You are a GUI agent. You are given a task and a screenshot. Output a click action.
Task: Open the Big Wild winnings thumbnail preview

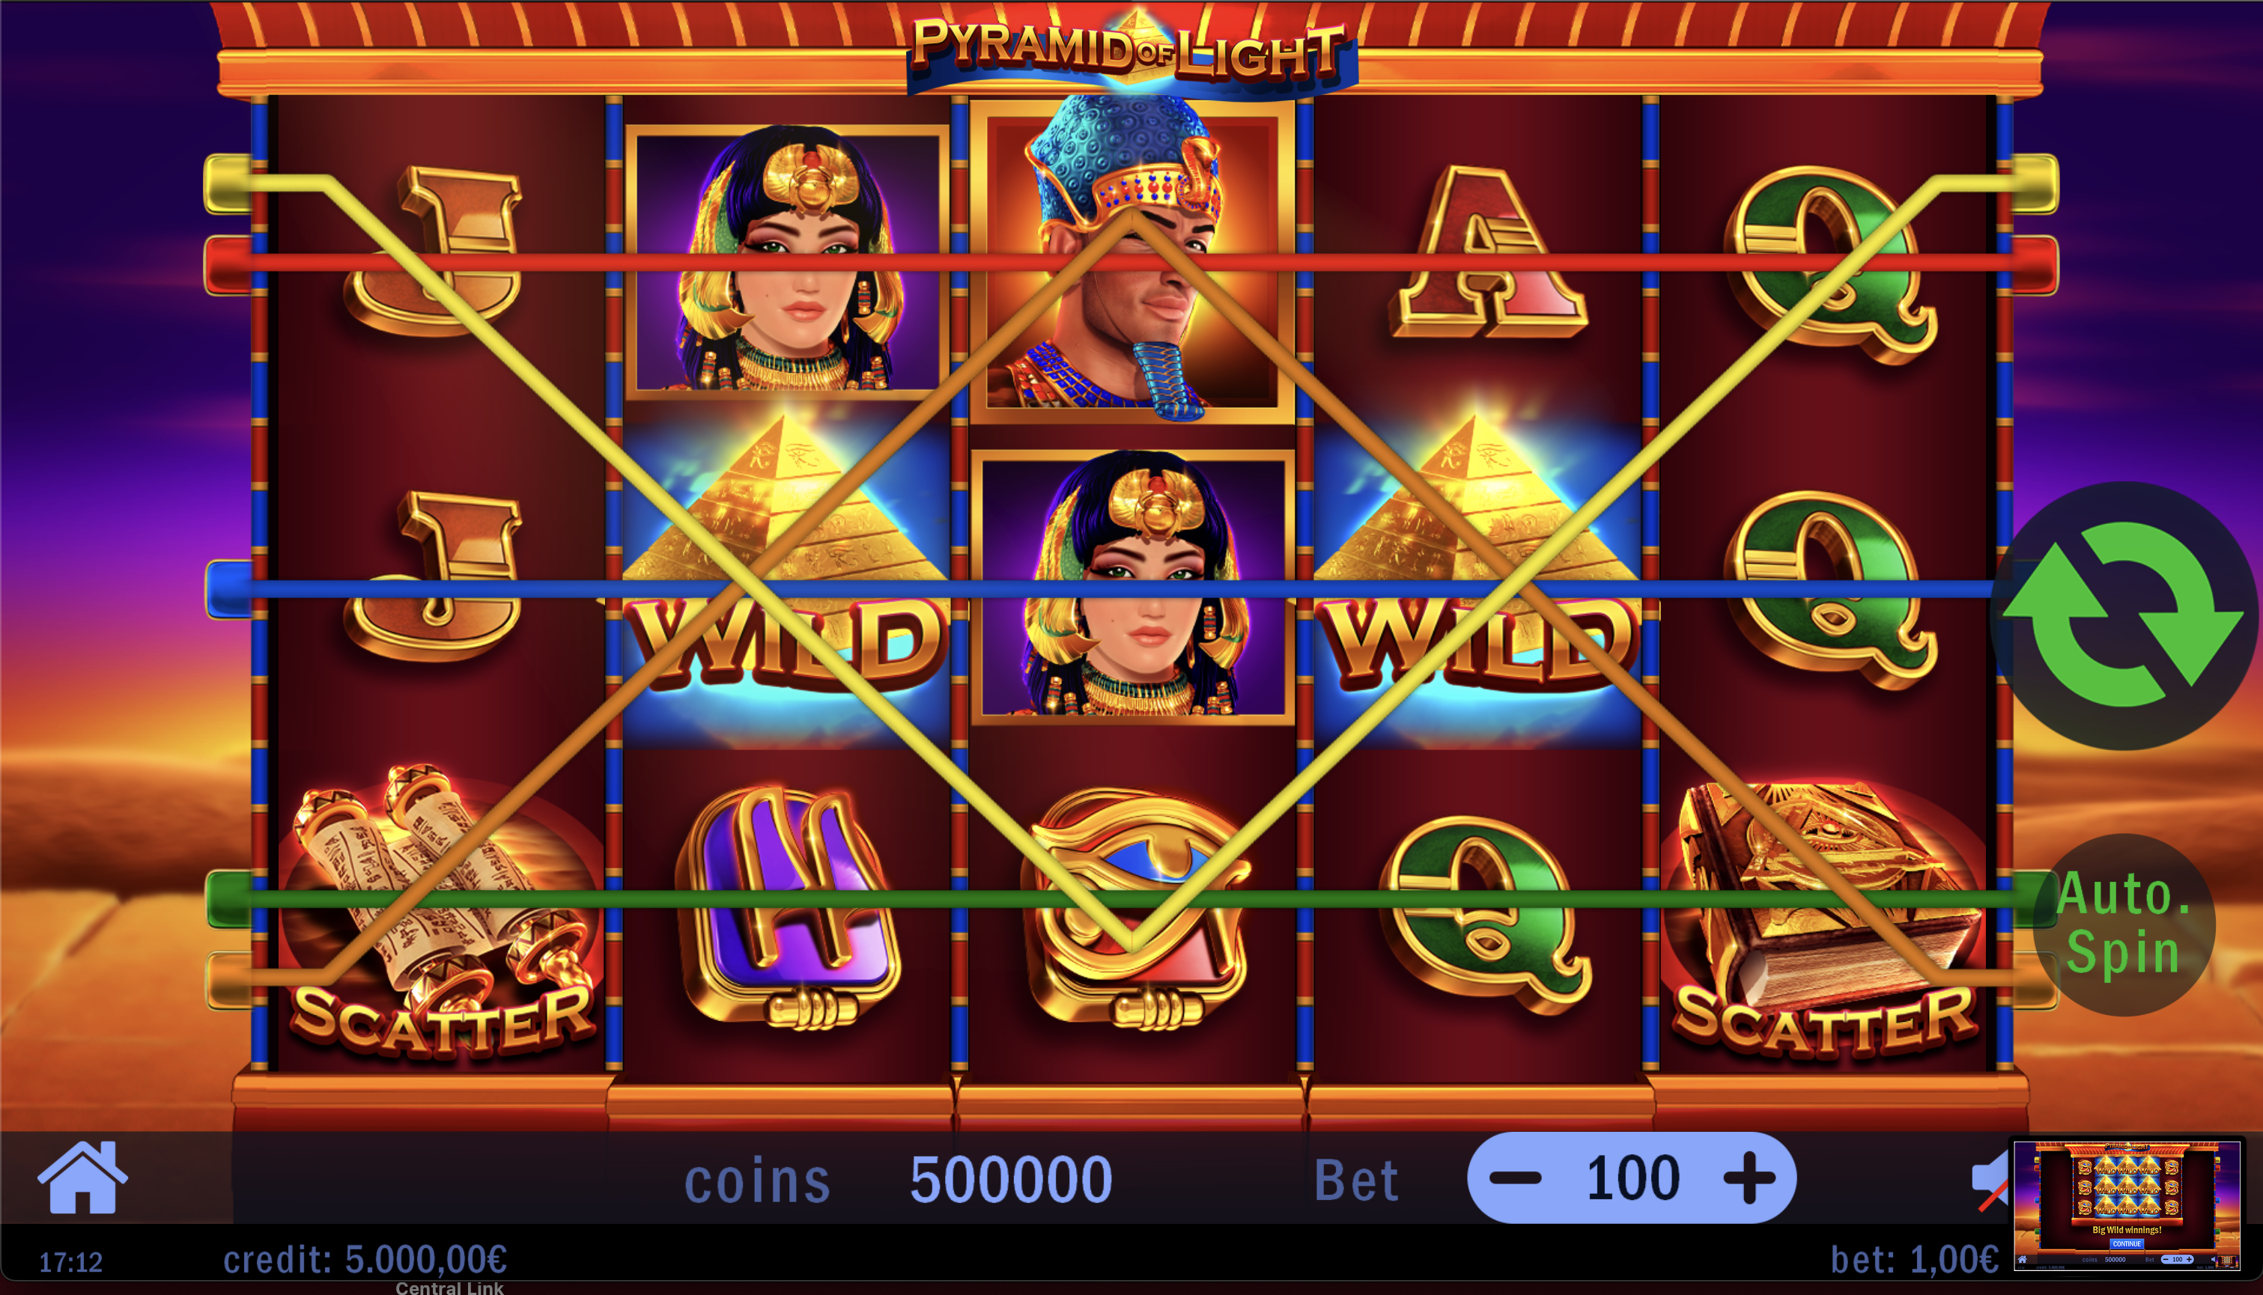2127,1205
